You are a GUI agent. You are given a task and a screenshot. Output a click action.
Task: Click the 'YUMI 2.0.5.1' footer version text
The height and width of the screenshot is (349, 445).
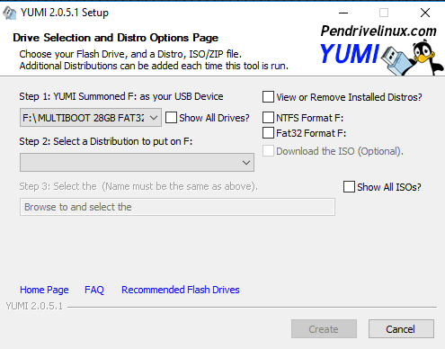[x=34, y=306]
